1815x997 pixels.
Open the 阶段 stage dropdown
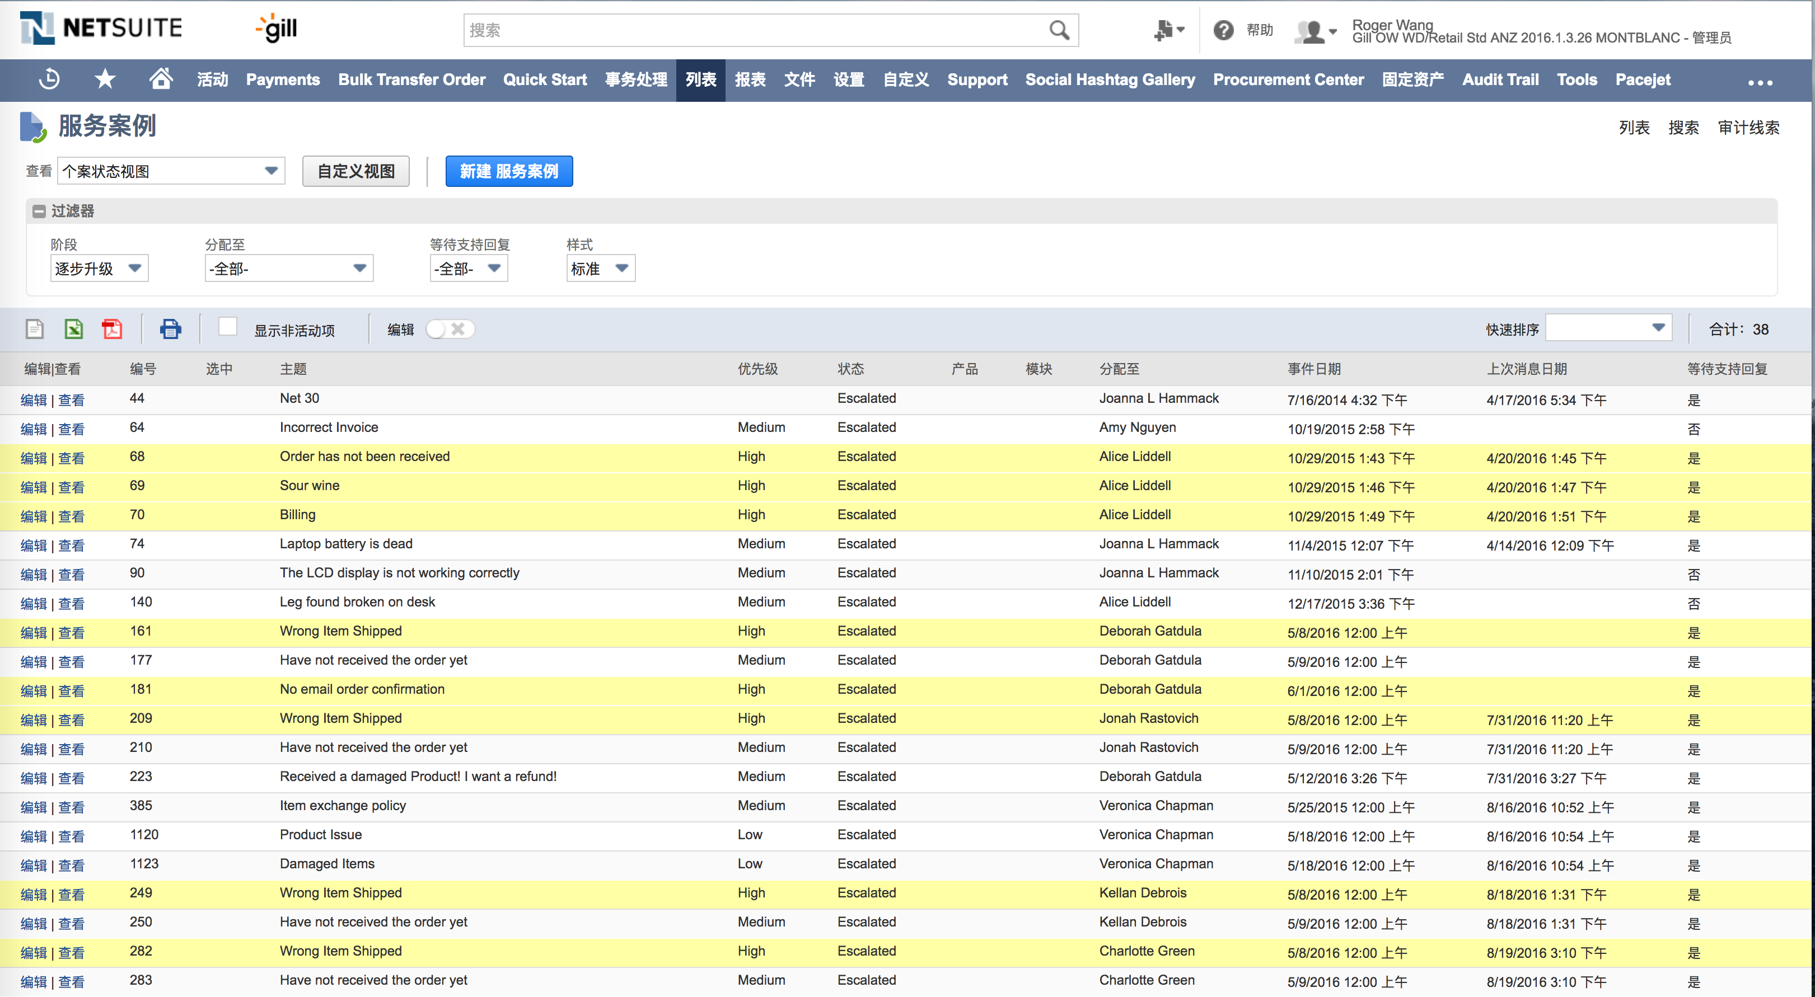pyautogui.click(x=99, y=268)
